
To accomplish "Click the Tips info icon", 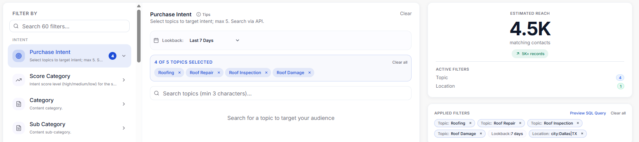I will click(199, 14).
